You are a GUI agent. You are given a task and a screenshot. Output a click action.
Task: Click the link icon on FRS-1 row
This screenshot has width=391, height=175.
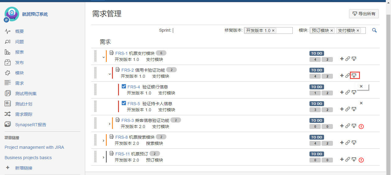point(347,59)
